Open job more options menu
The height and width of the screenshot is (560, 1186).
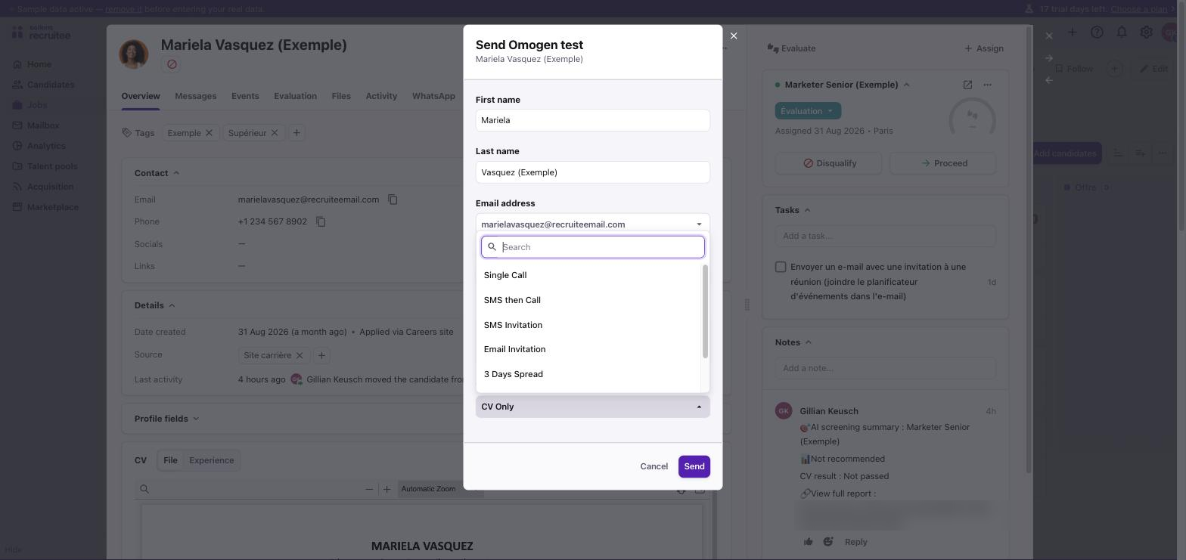click(987, 85)
